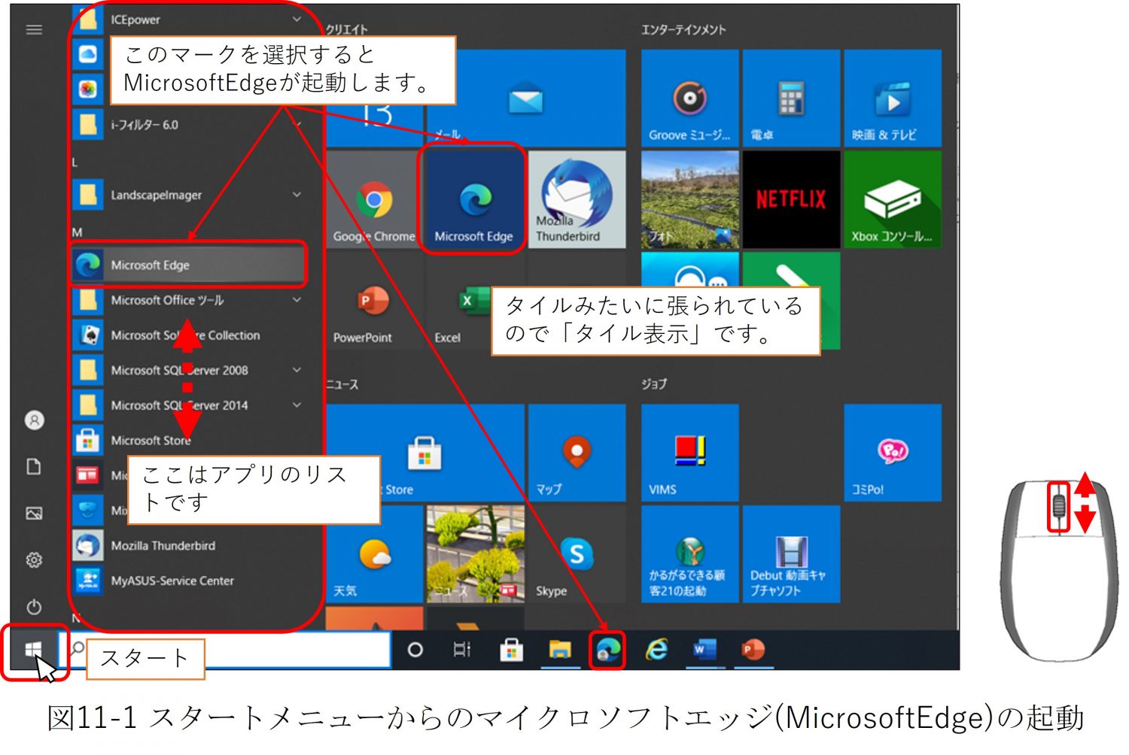Open Internet Explorer from the taskbar
This screenshot has height=755, width=1129.
click(x=656, y=650)
